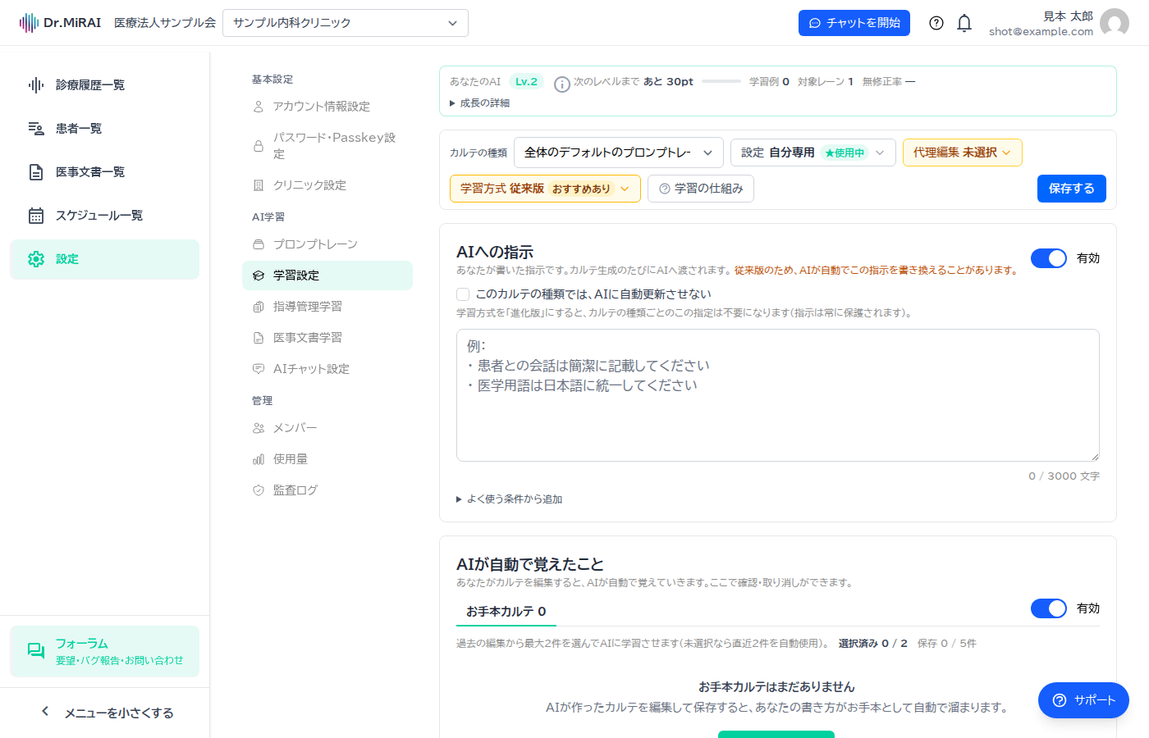Image resolution: width=1149 pixels, height=738 pixels.
Task: Click 見本 太郎 user name
Action: [1068, 16]
